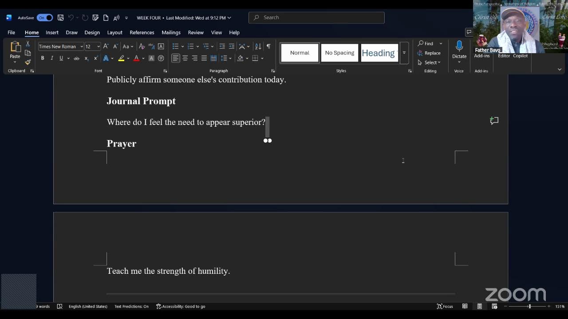Apply Distributed alignment
The image size is (568, 319).
213,58
